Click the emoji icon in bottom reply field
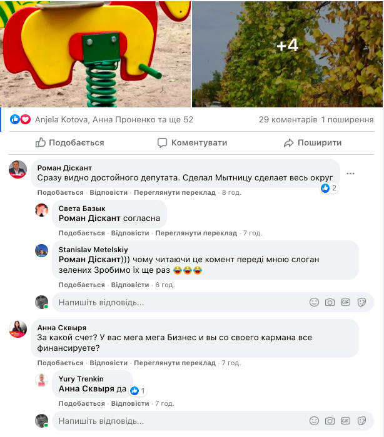Image resolution: width=384 pixels, height=437 pixels. pos(315,421)
